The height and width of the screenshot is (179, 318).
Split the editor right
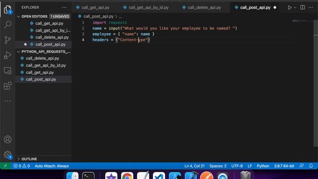(x=303, y=7)
